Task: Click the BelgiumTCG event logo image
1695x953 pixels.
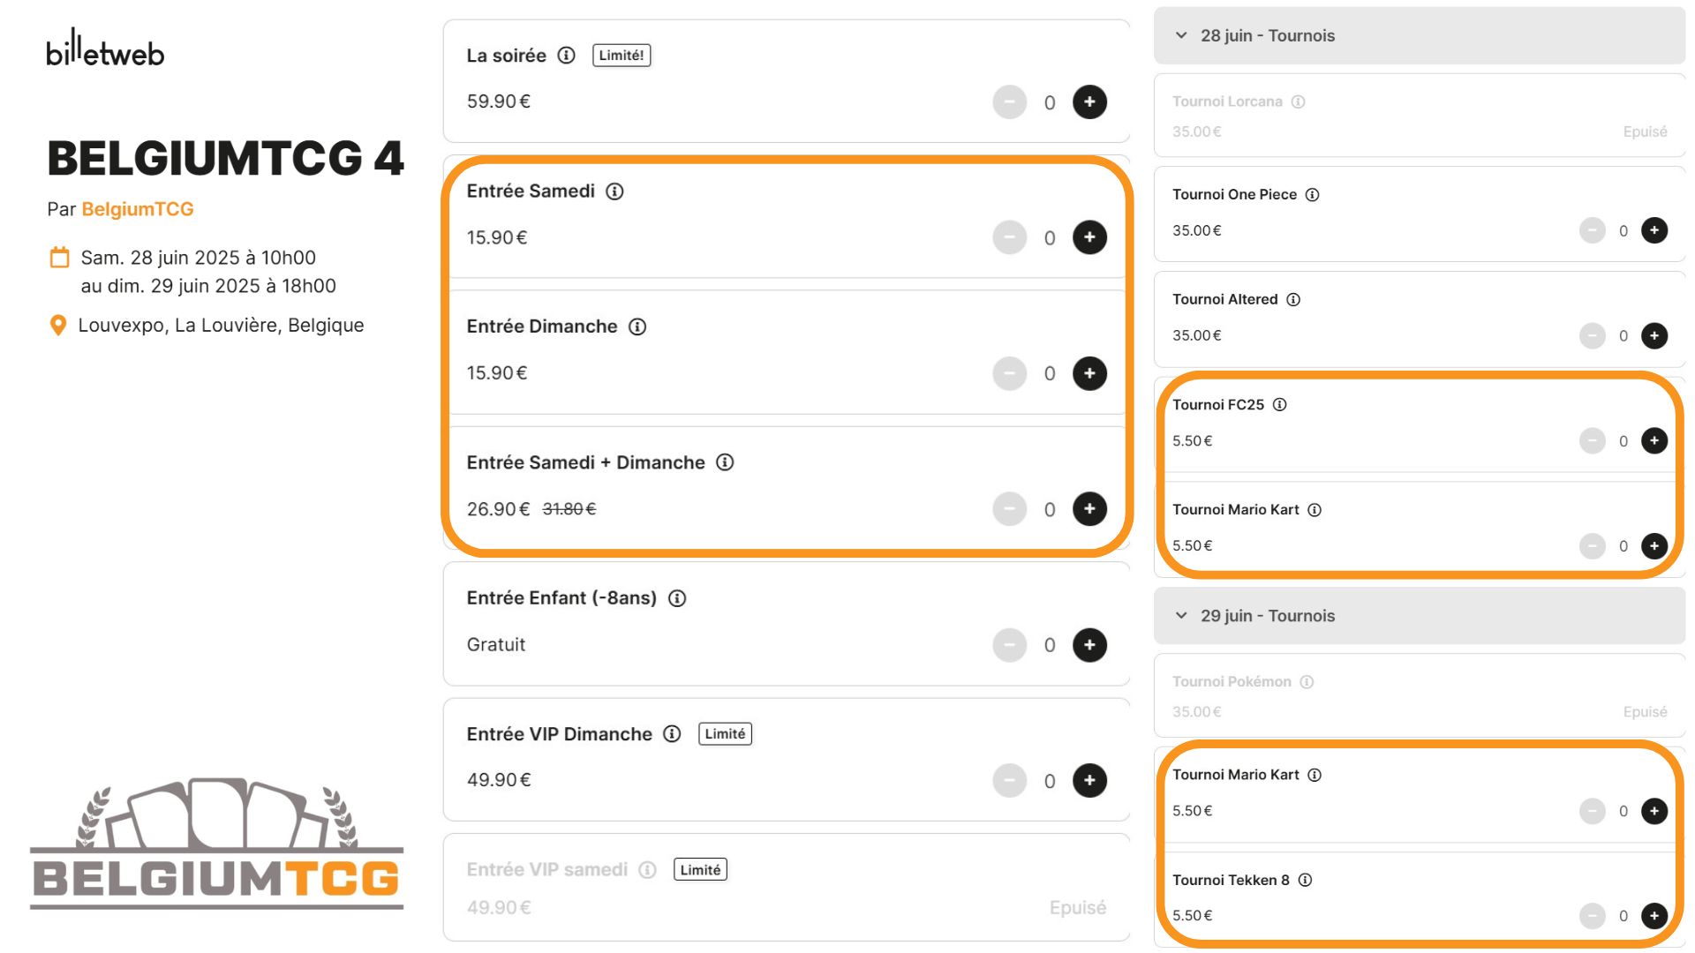Action: point(217,844)
